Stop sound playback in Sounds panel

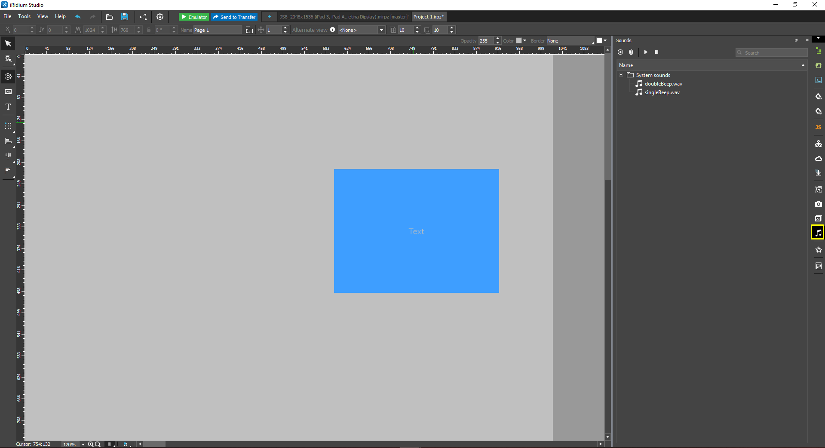tap(656, 52)
